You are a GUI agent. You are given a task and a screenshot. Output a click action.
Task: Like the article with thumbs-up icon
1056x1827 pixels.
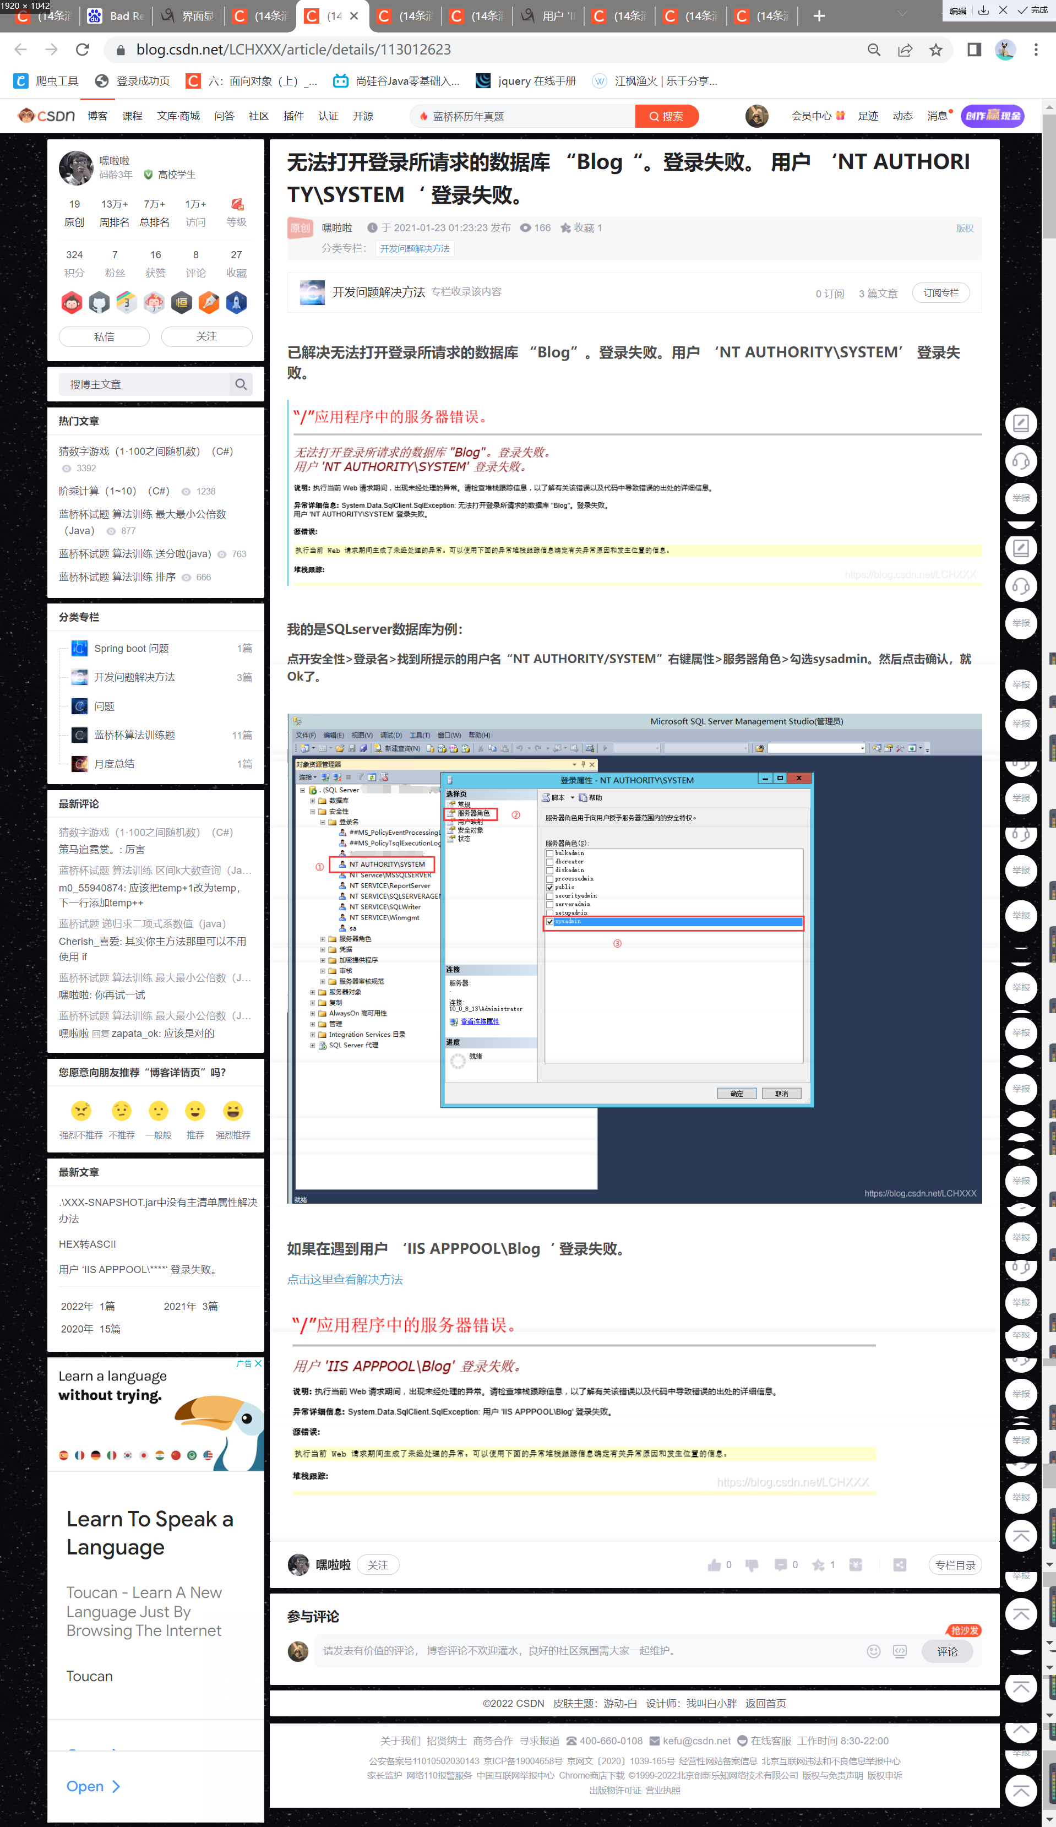coord(715,1564)
